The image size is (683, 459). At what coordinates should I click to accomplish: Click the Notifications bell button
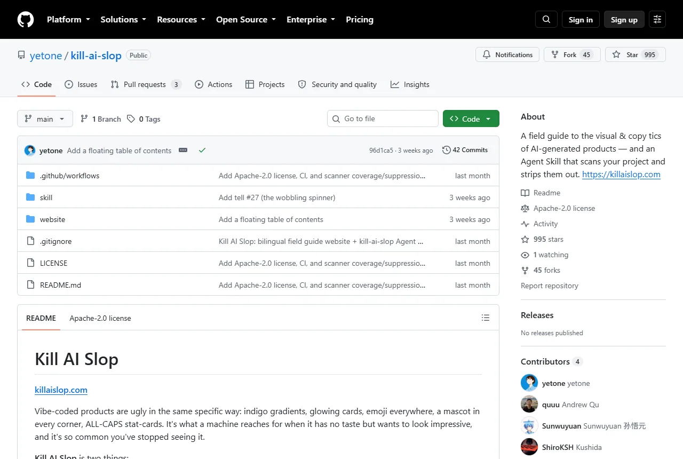507,54
